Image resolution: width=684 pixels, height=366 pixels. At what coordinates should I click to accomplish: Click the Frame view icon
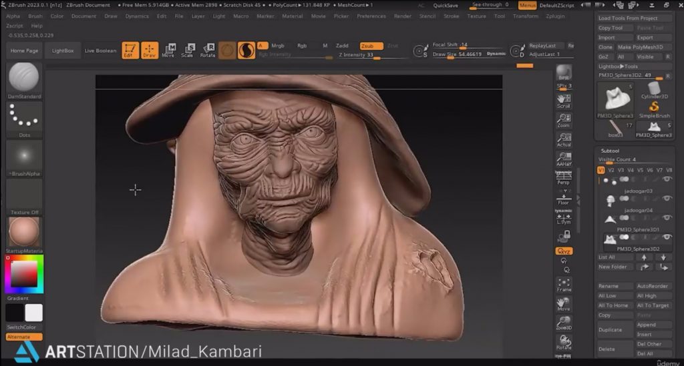tap(564, 285)
